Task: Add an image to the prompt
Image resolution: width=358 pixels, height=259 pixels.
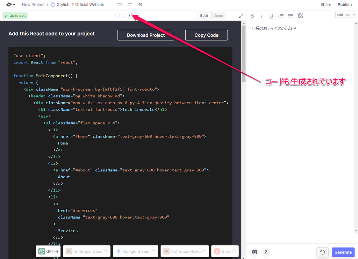Action: [x=300, y=16]
